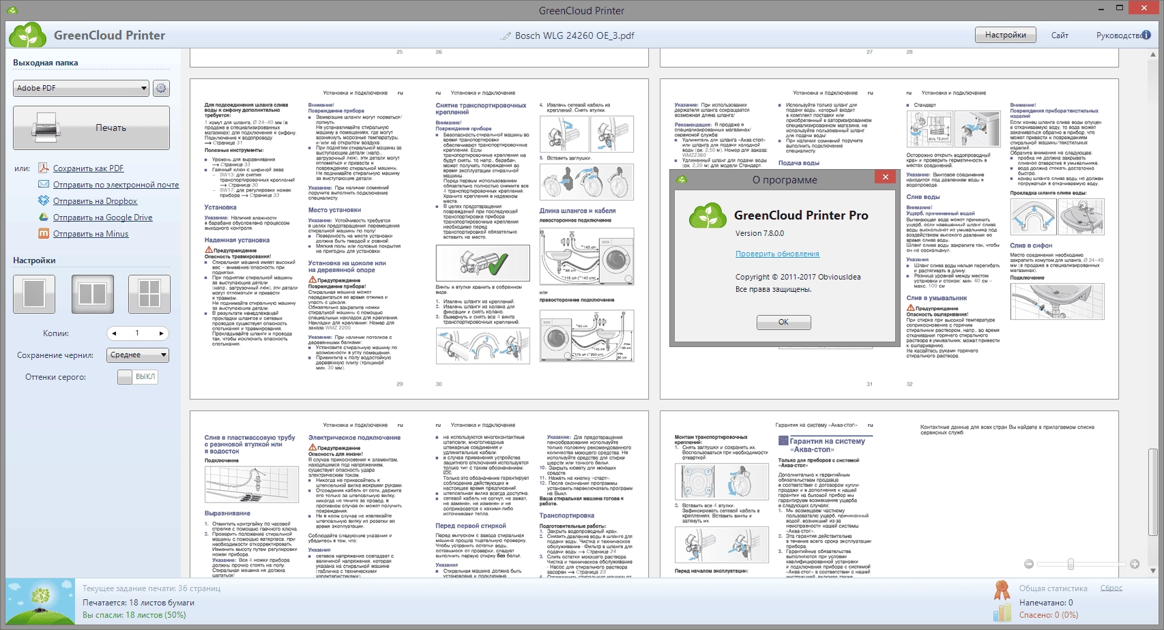
Task: Click the copies number field
Action: (x=138, y=333)
